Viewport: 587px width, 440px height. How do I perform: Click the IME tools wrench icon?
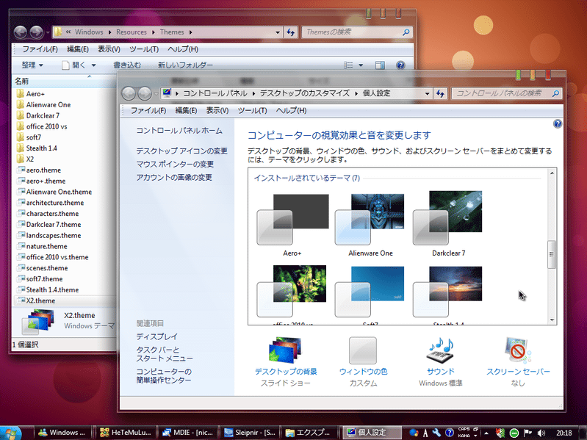(x=436, y=433)
